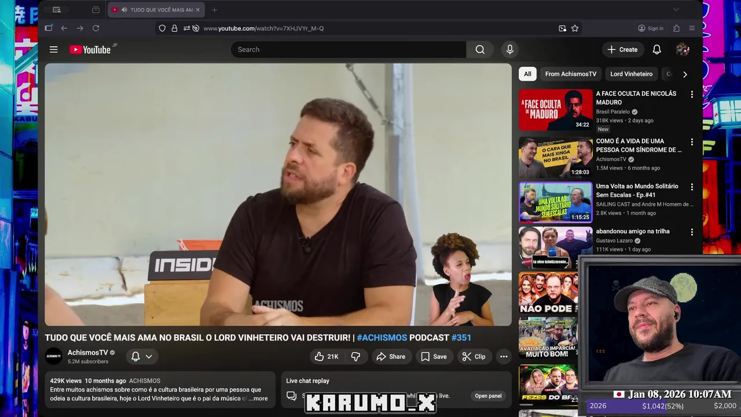The width and height of the screenshot is (741, 417).
Task: Open the browser extensions icon
Action: 676,28
